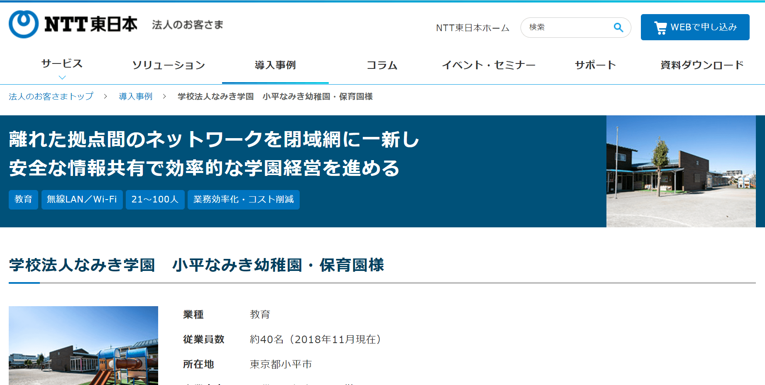
Task: Open the コラム menu item
Action: pos(382,65)
